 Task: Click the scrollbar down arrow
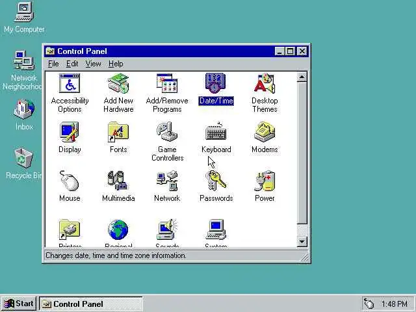(x=302, y=242)
